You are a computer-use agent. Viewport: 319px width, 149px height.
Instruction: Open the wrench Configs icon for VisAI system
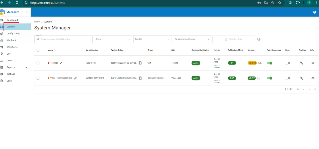pos(301,78)
